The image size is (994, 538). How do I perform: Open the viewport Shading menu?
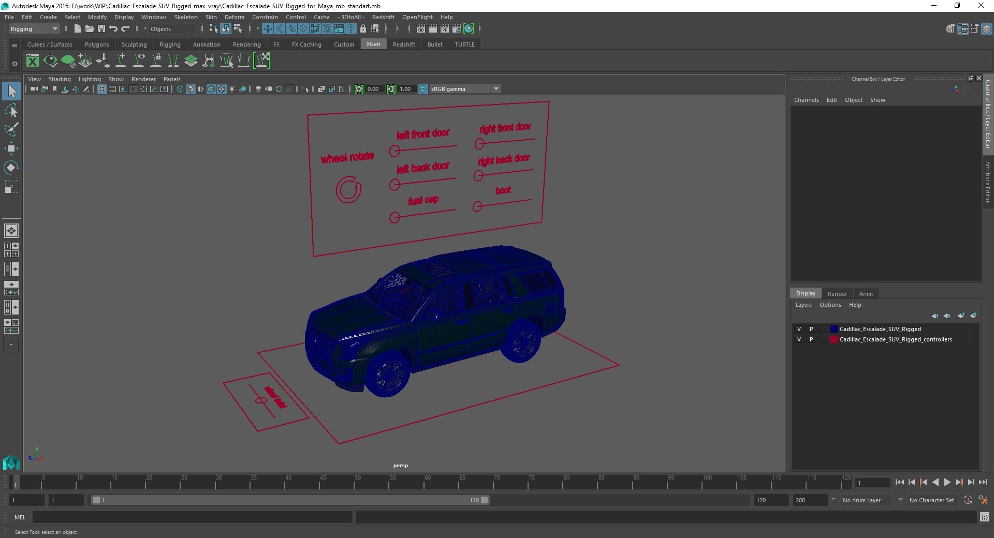click(x=60, y=79)
